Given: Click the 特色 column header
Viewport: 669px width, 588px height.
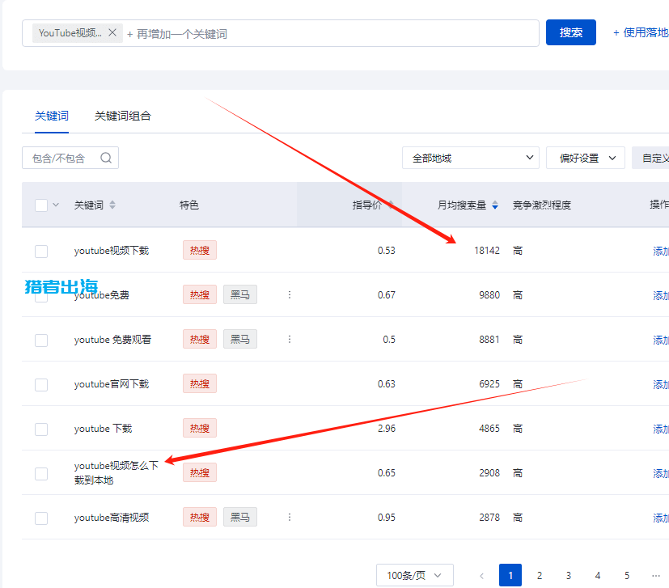Looking at the screenshot, I should pos(189,205).
